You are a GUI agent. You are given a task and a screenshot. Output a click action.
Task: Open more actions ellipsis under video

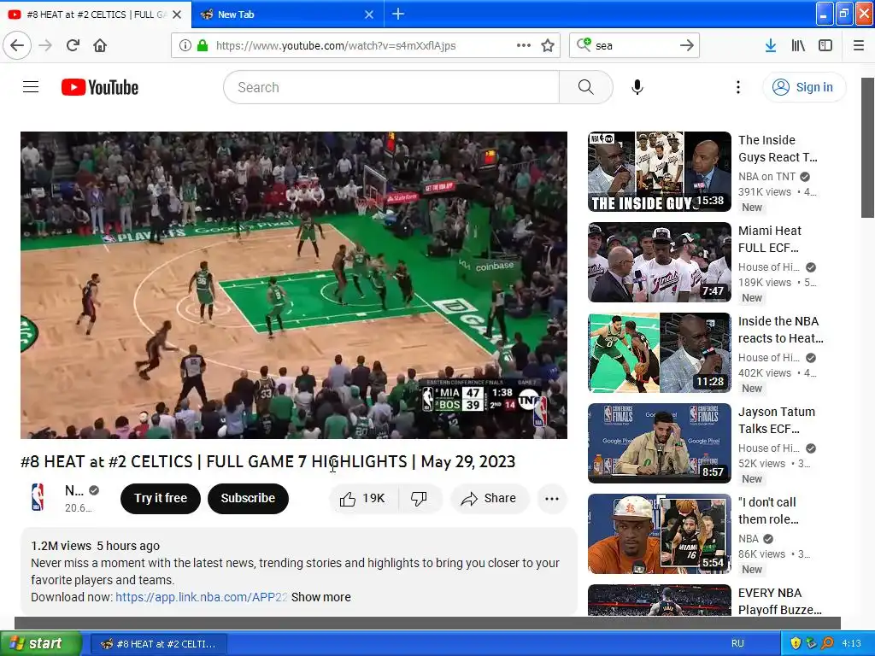point(552,498)
